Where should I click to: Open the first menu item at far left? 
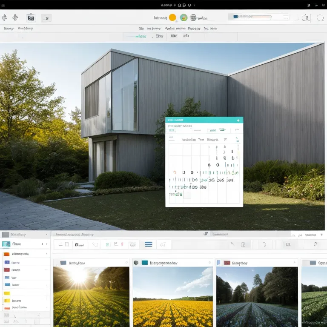click(8, 29)
